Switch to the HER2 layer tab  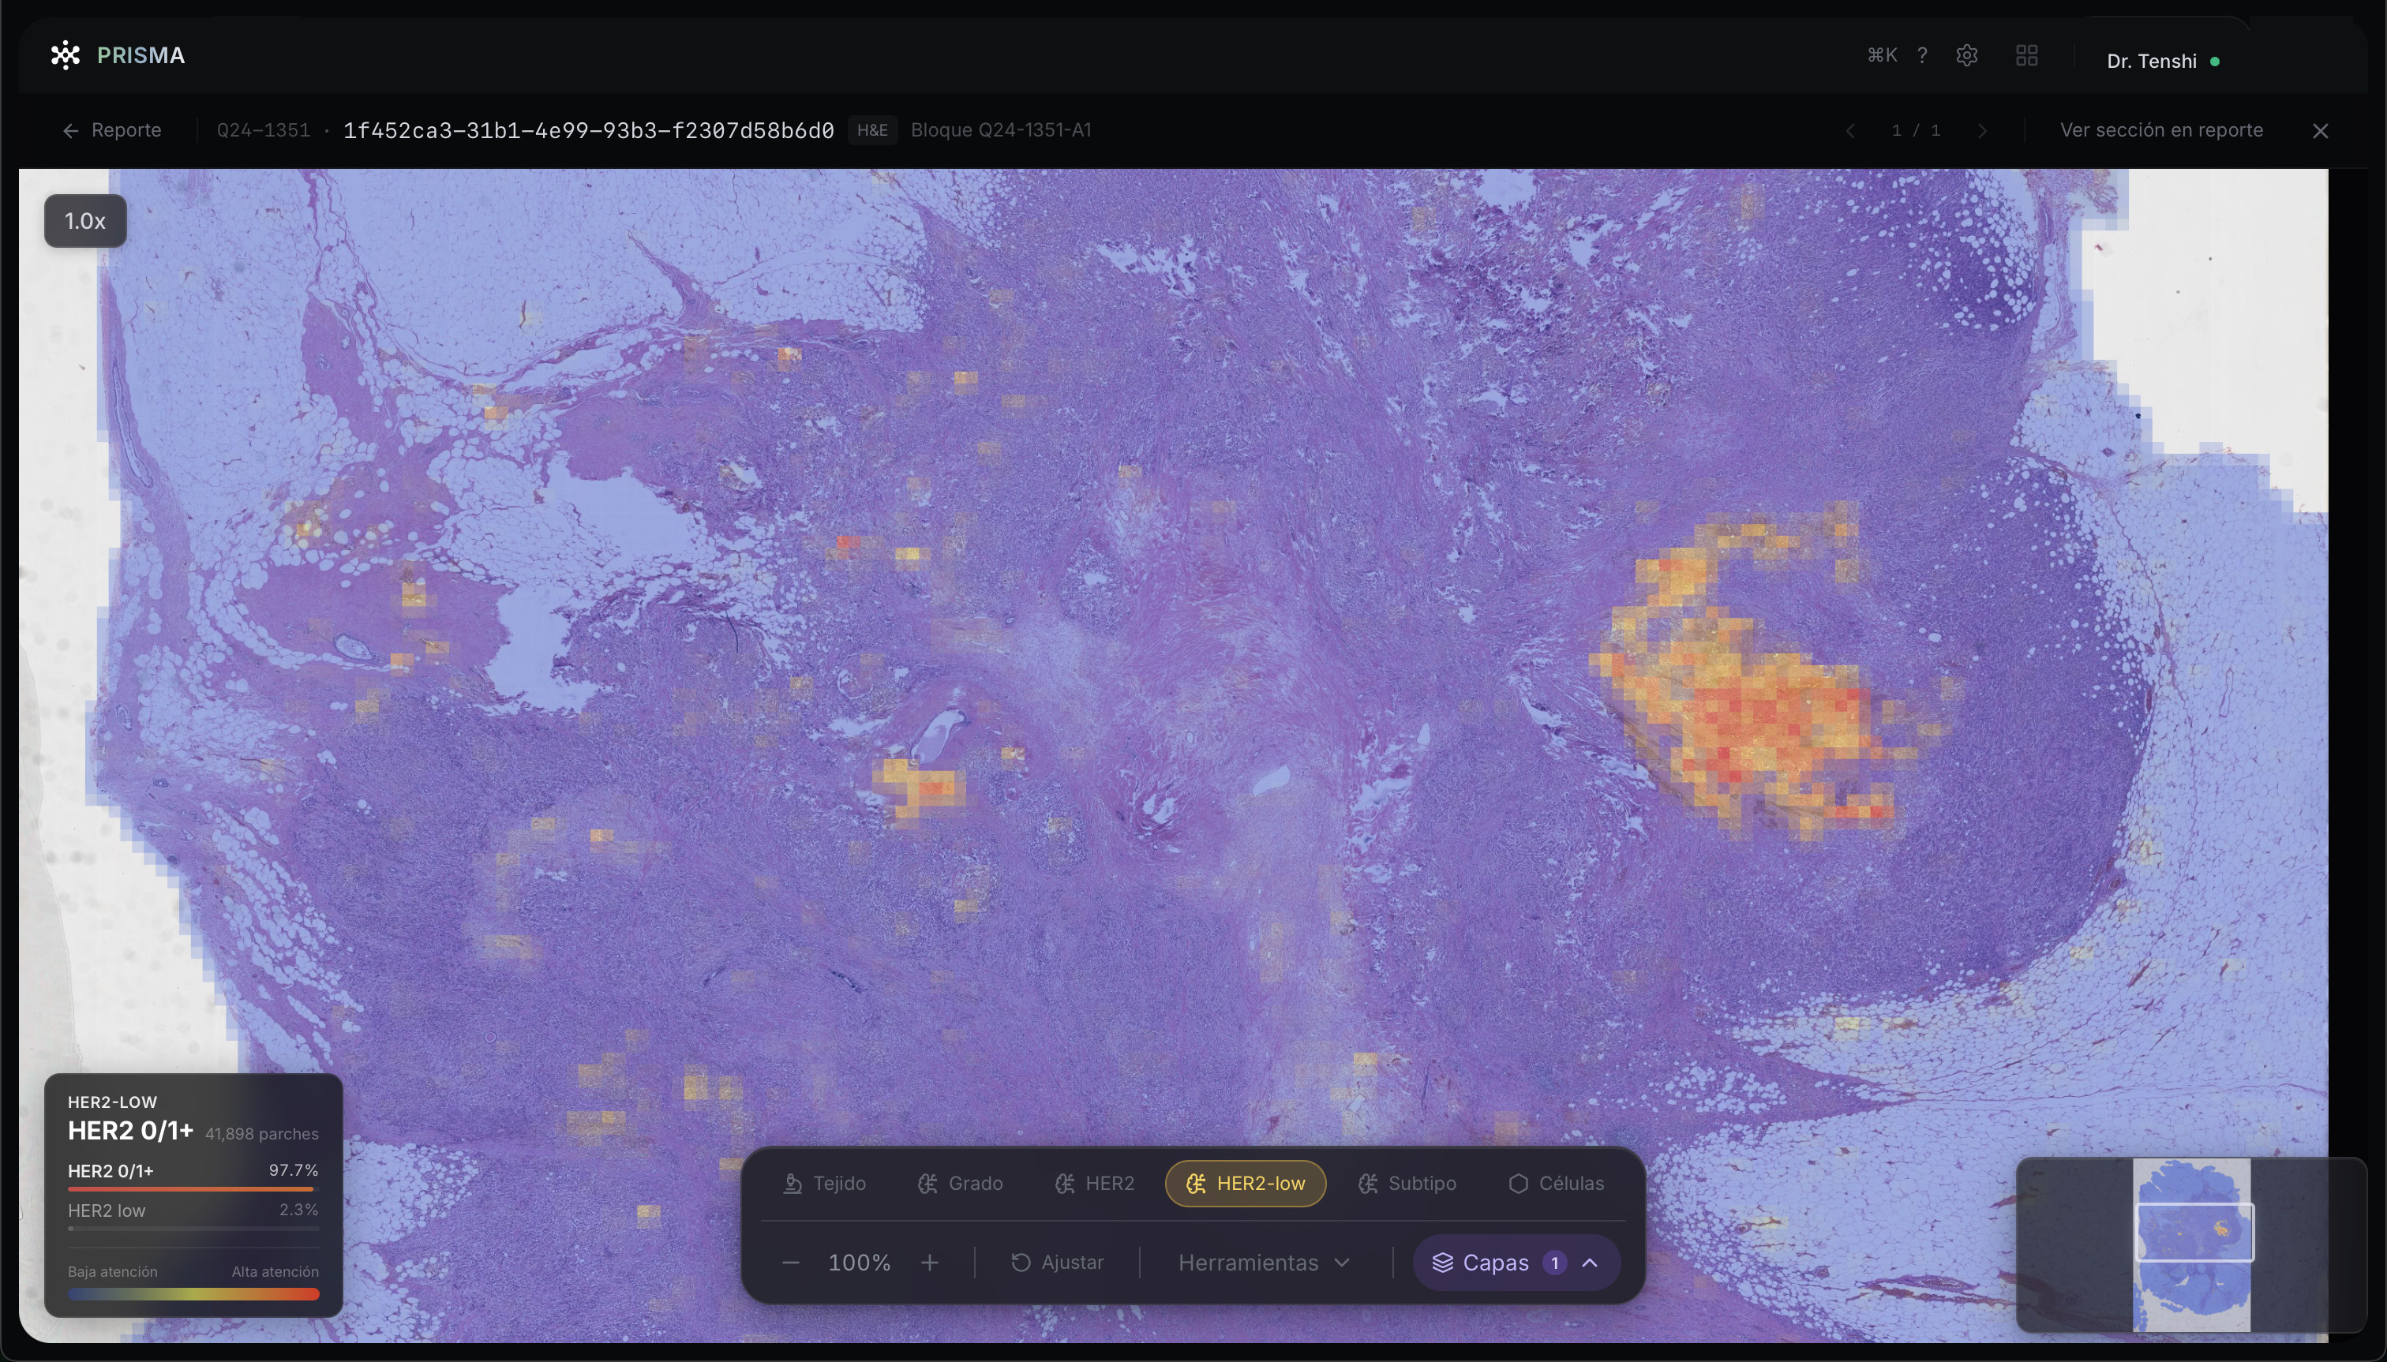1094,1184
